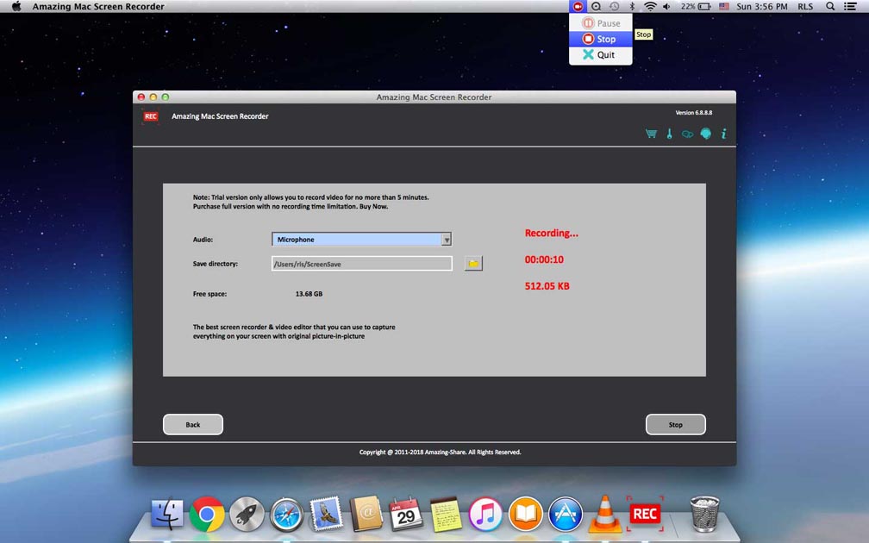Click the "Buy Now." text in the trial note
This screenshot has height=543, width=869.
373,207
